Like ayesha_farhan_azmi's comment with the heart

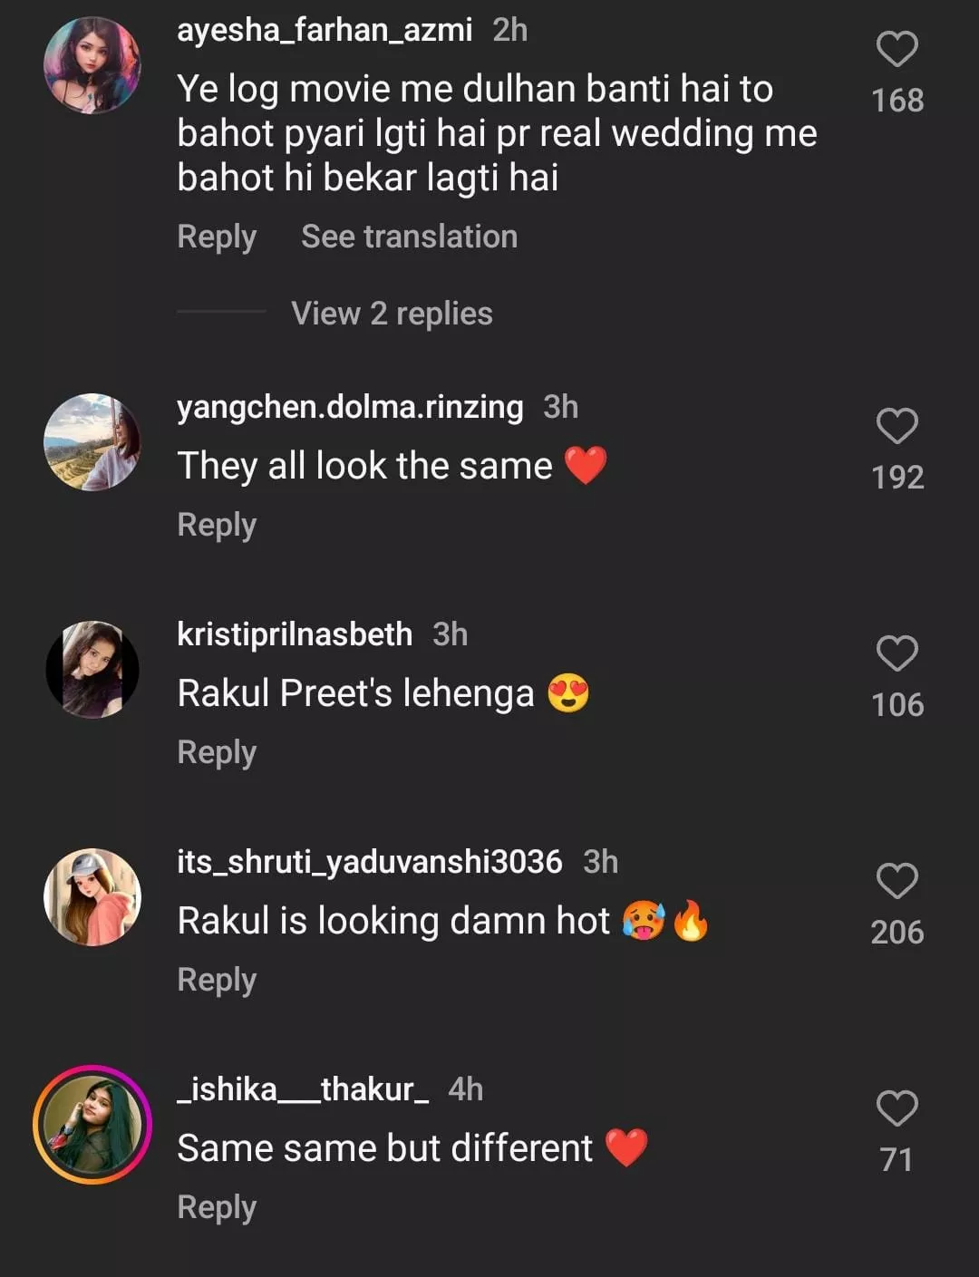[x=897, y=49]
